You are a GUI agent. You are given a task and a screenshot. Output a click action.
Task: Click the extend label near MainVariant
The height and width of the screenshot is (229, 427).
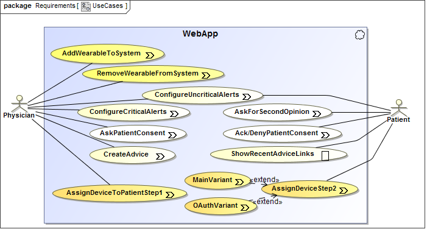point(264,180)
